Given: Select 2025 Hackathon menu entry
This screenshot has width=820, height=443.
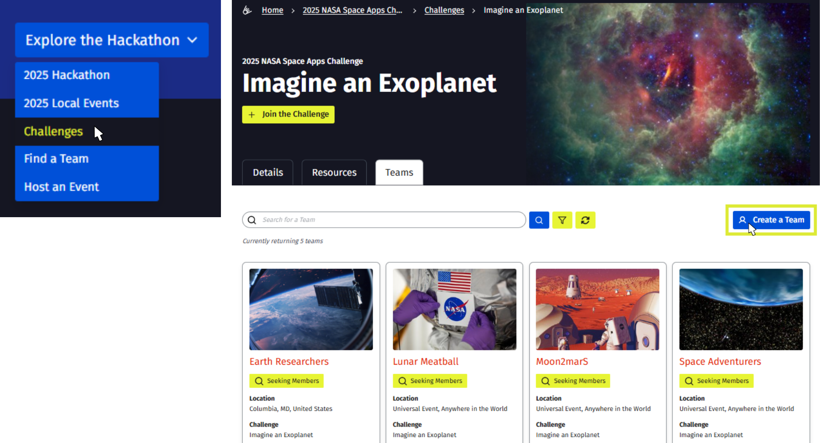Looking at the screenshot, I should [x=67, y=75].
